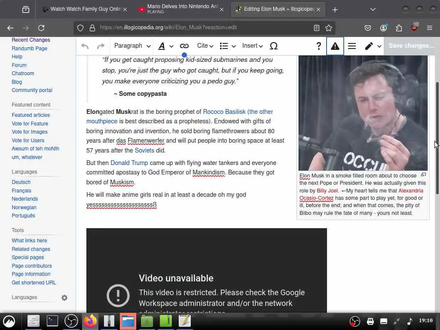This screenshot has height=330, width=440.
Task: Click the Some copypasta attribution text
Action: pos(143,94)
